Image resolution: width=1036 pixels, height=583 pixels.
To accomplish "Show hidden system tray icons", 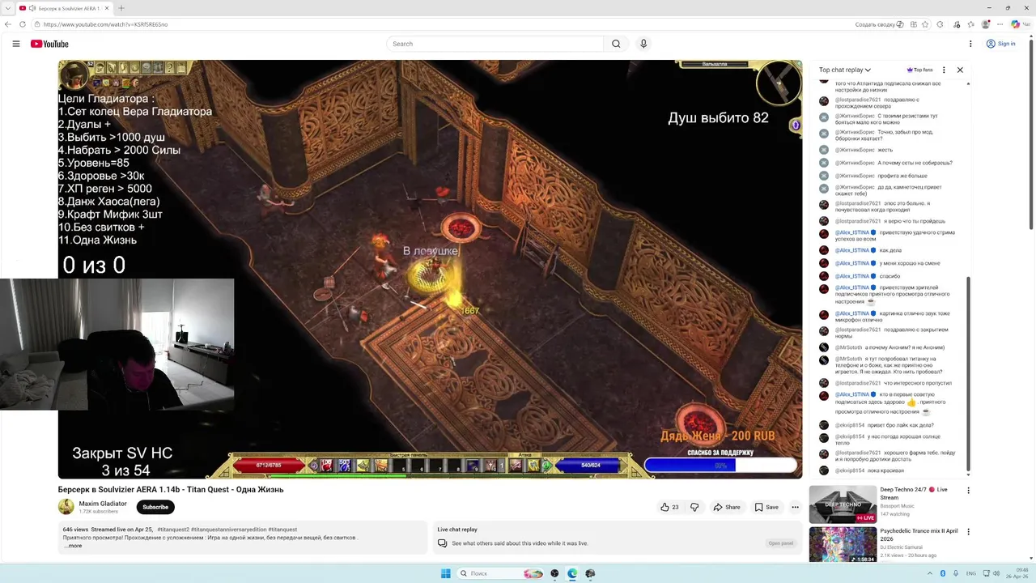I will (x=929, y=573).
